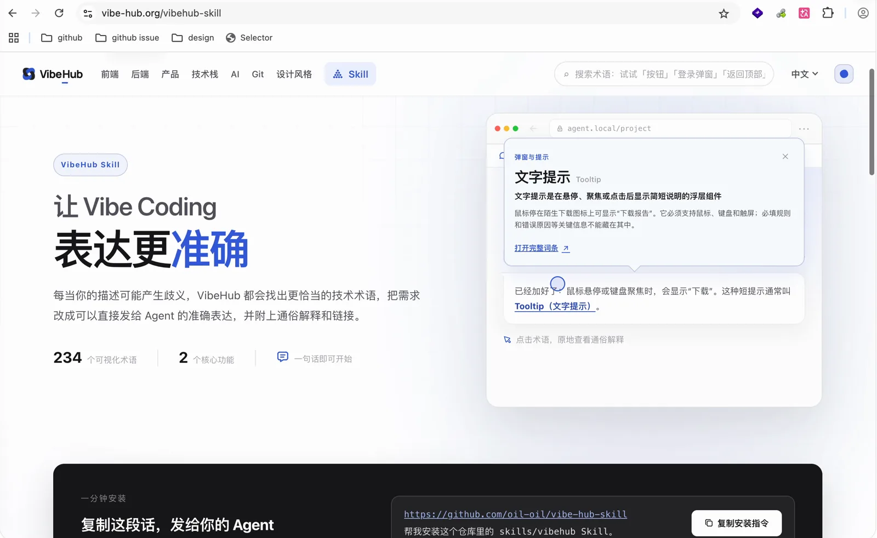Open the 技术栈 navigation item
877x538 pixels.
click(x=204, y=74)
